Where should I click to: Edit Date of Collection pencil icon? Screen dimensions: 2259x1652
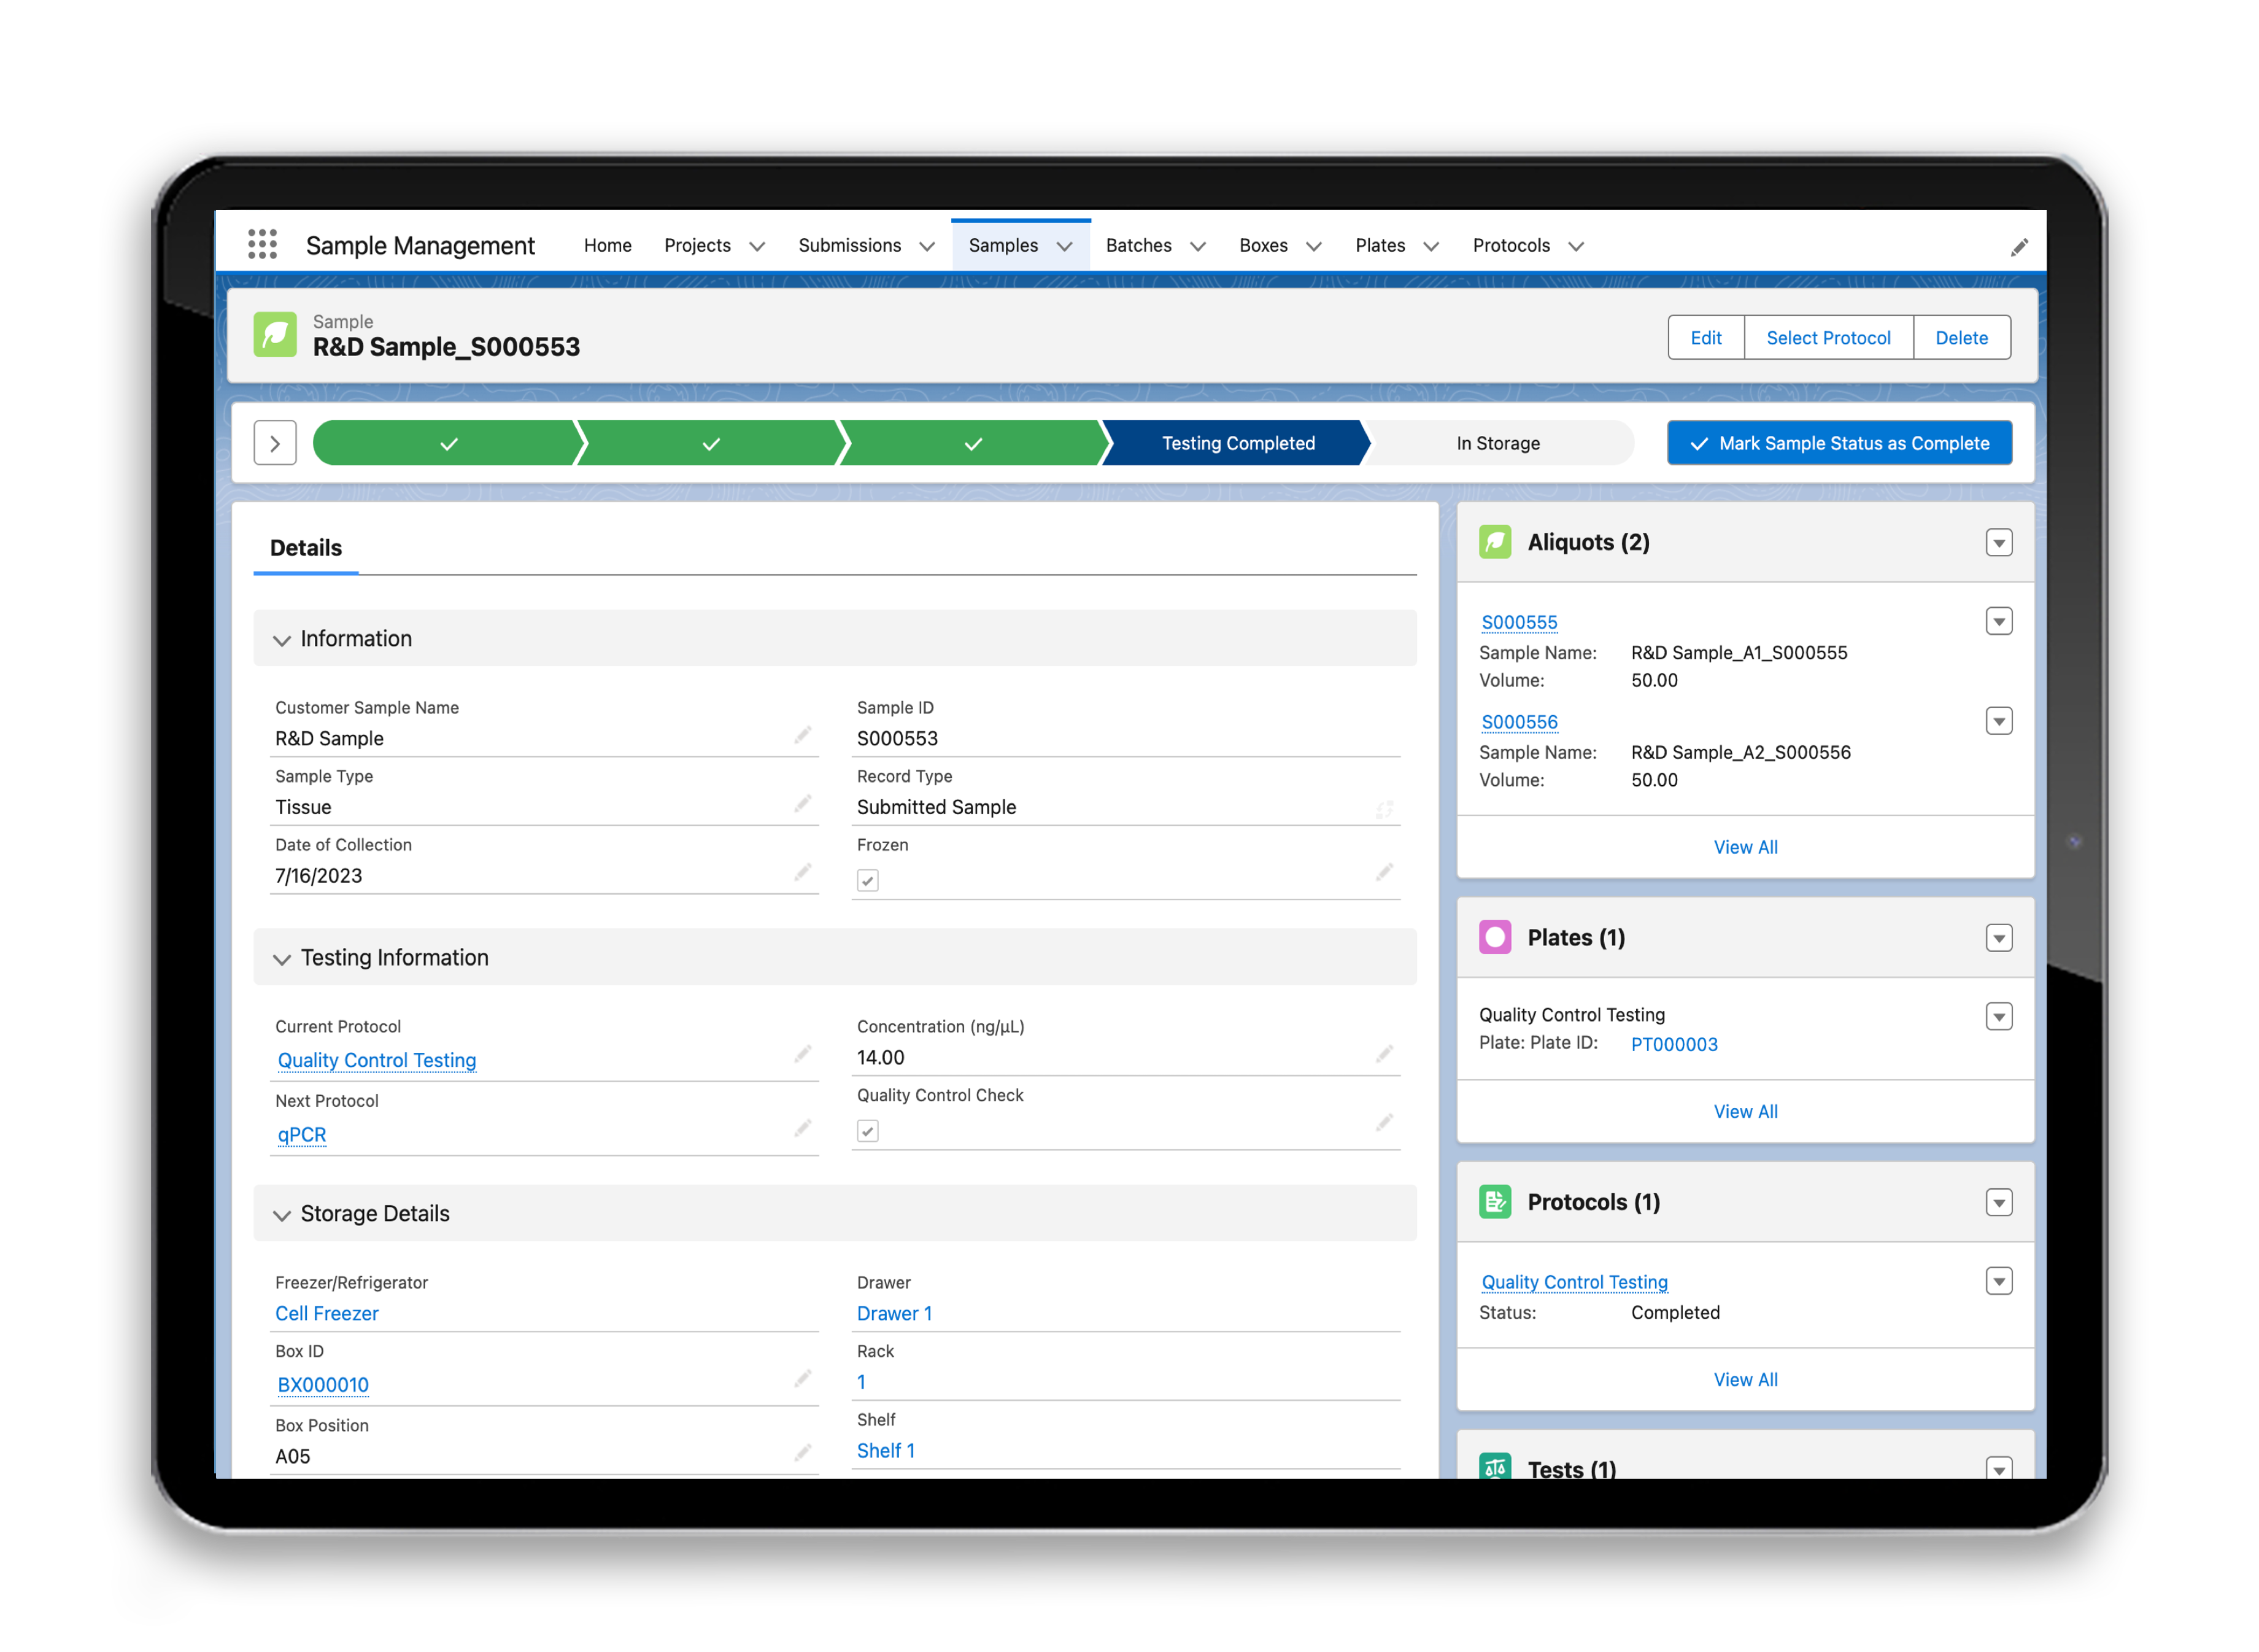coord(803,873)
